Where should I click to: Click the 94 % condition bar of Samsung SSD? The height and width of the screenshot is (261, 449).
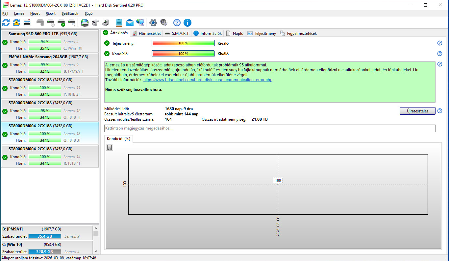(x=45, y=42)
